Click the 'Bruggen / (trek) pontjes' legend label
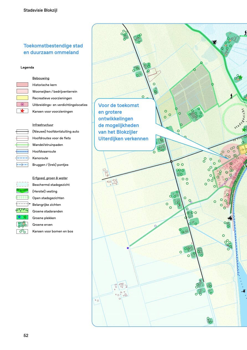 [50, 165]
